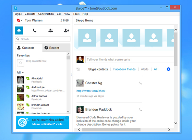Screen dimensions: 192x140
Task: Switch to the Contacts tab
Action: [29, 48]
